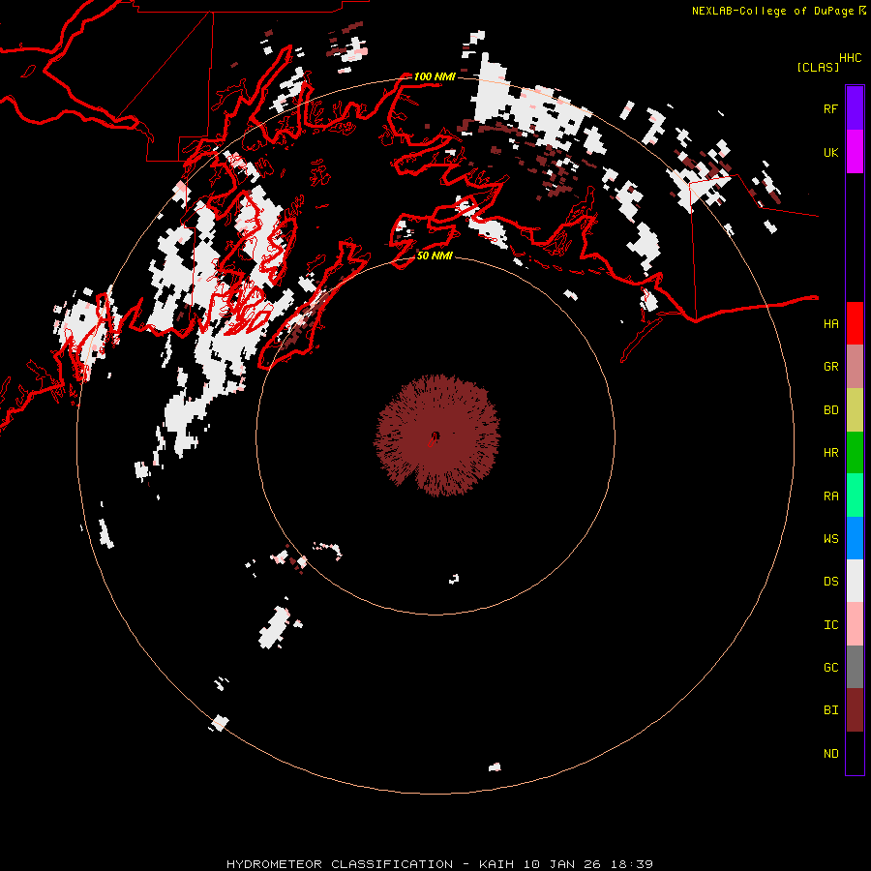This screenshot has height=871, width=871.
Task: Click the IC legend label
Action: pyautogui.click(x=830, y=625)
